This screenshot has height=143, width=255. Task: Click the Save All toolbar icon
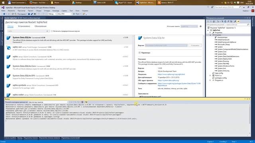[x=32, y=14]
